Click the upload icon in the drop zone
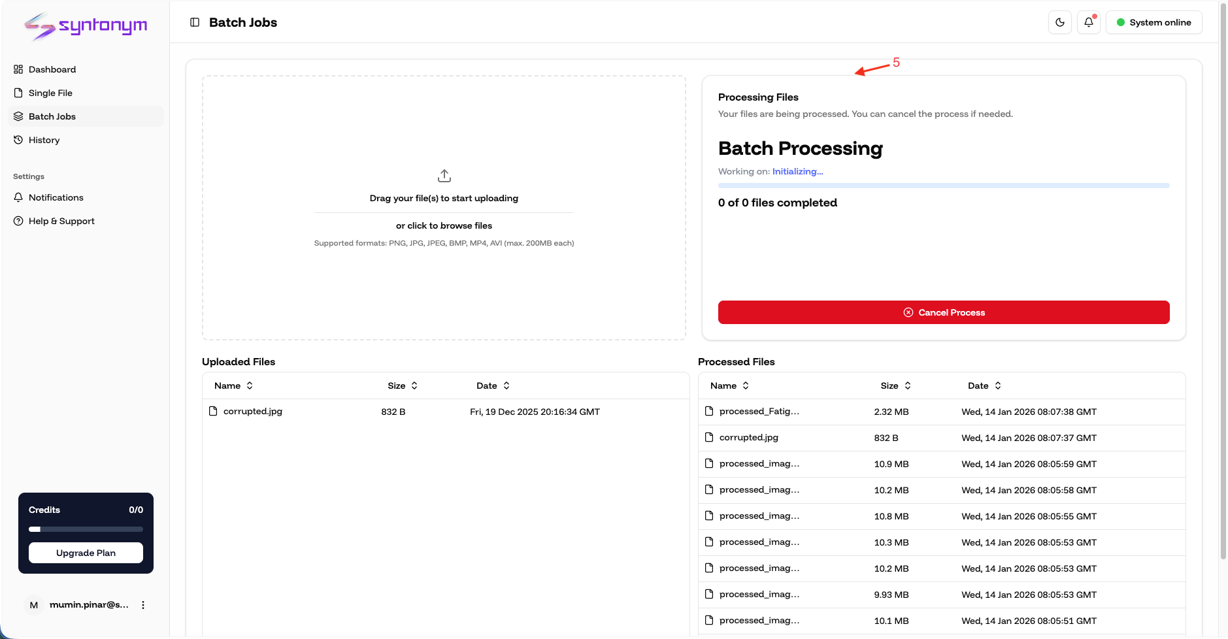Viewport: 1228px width, 639px height. click(x=444, y=175)
